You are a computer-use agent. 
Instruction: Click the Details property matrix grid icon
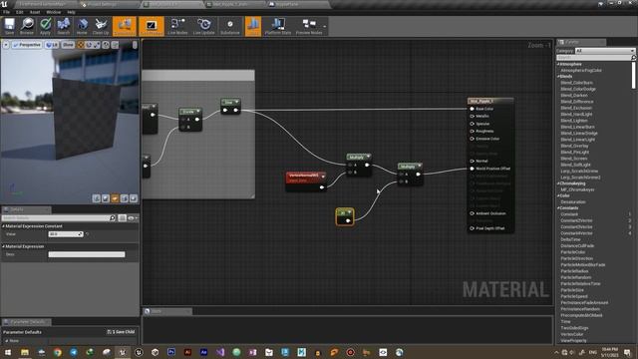click(122, 218)
